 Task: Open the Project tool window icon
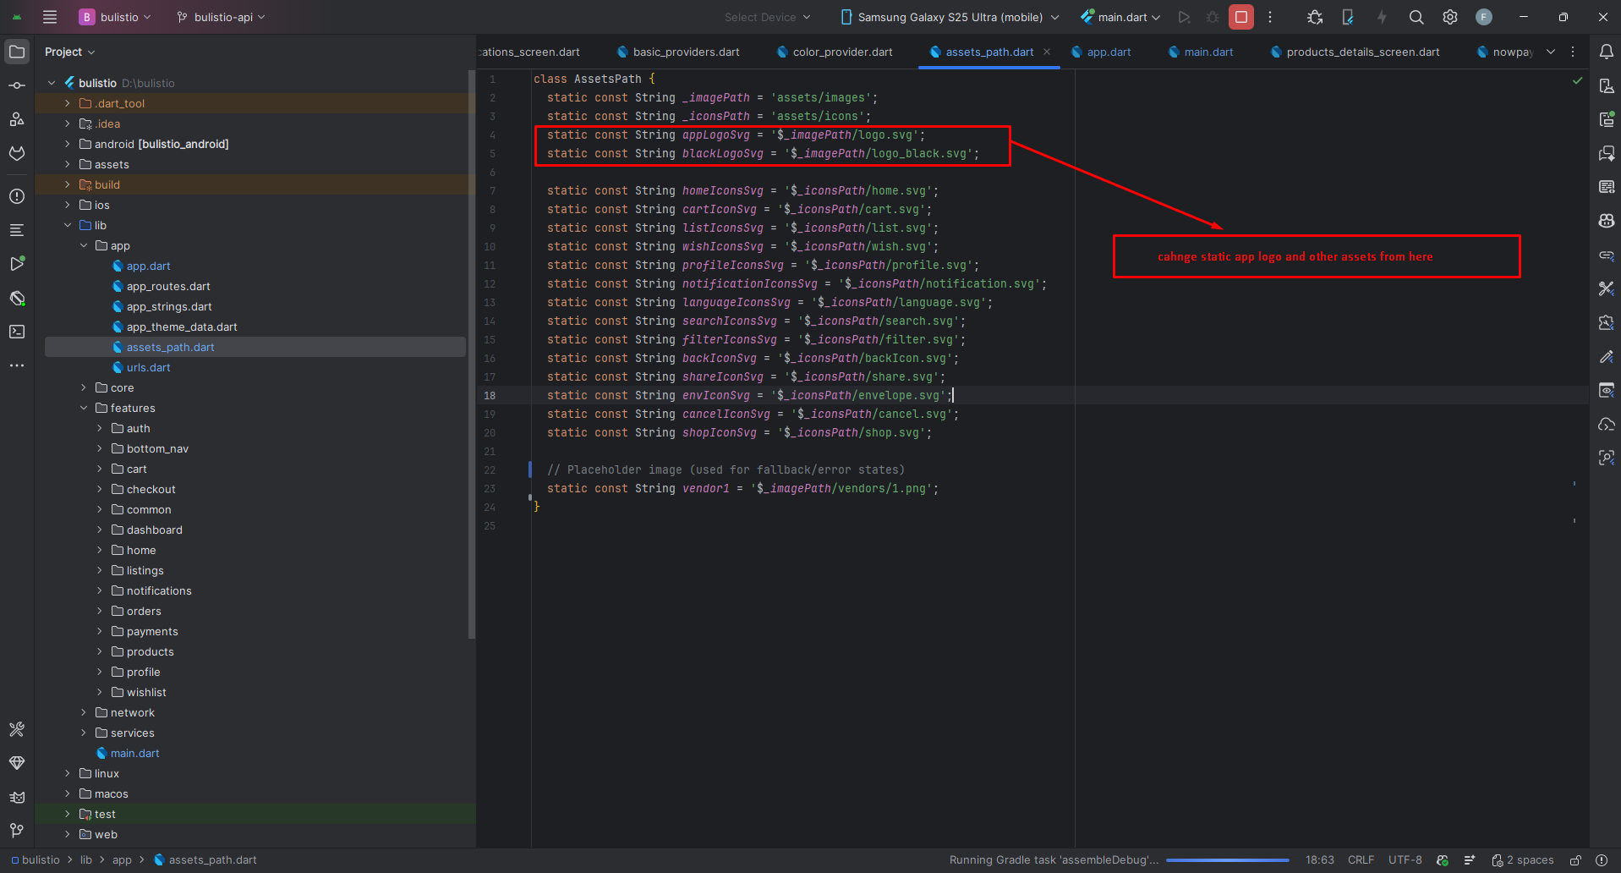click(17, 52)
